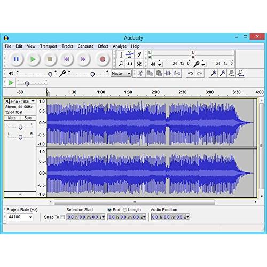Image resolution: width=267 pixels, height=267 pixels.
Task: Click the Audio Position time field
Action: pos(170,217)
